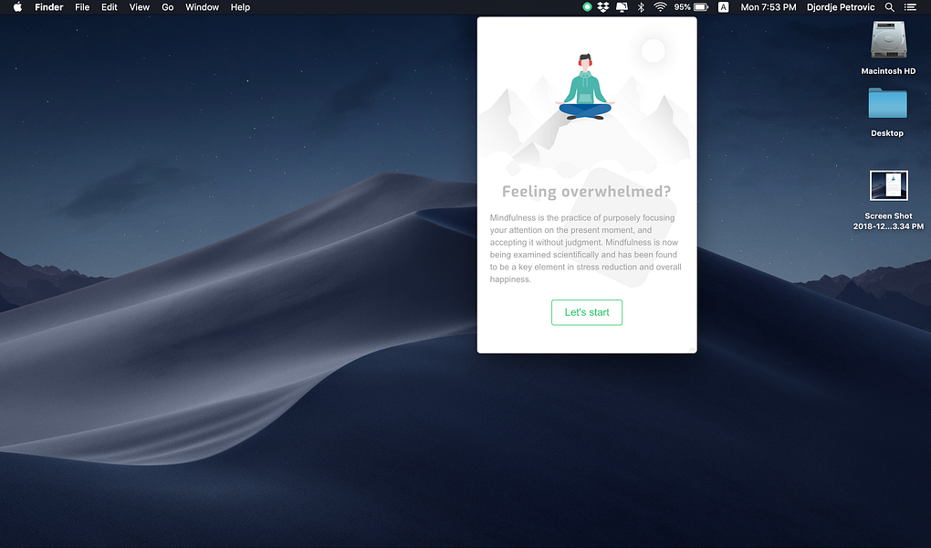Click the green circle menu bar app icon
This screenshot has height=548, width=931.
point(587,7)
